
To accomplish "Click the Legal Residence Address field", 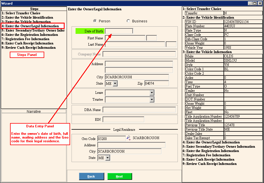I will point(132,145).
